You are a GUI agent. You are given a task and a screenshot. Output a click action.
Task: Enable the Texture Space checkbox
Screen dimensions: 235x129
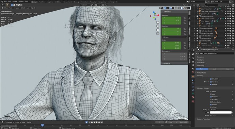[x=211, y=102]
